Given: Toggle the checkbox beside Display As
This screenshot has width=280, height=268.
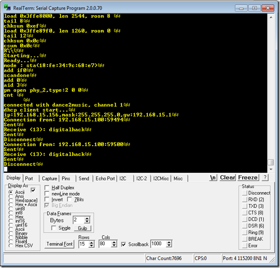Looking at the screenshot, I should coord(33,190).
